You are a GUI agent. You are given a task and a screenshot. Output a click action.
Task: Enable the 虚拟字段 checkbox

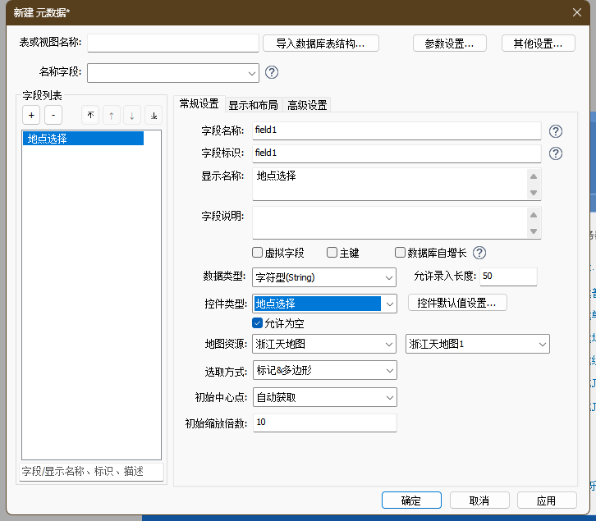click(x=258, y=253)
